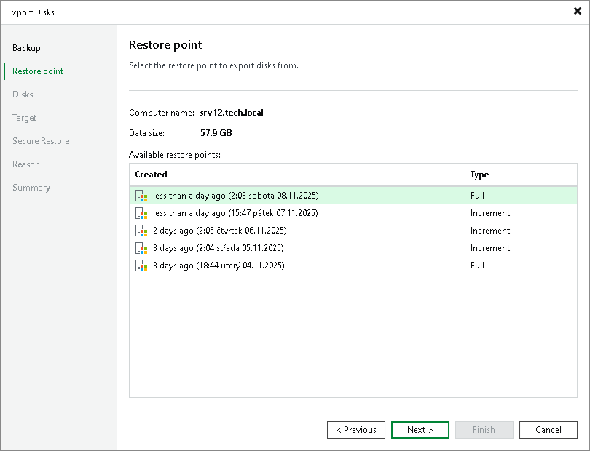
Task: Click the full backup icon on the 08.11.2025 row
Action: pyautogui.click(x=141, y=196)
